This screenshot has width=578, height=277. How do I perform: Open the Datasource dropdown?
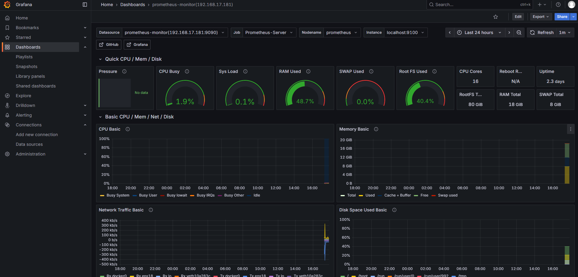175,32
